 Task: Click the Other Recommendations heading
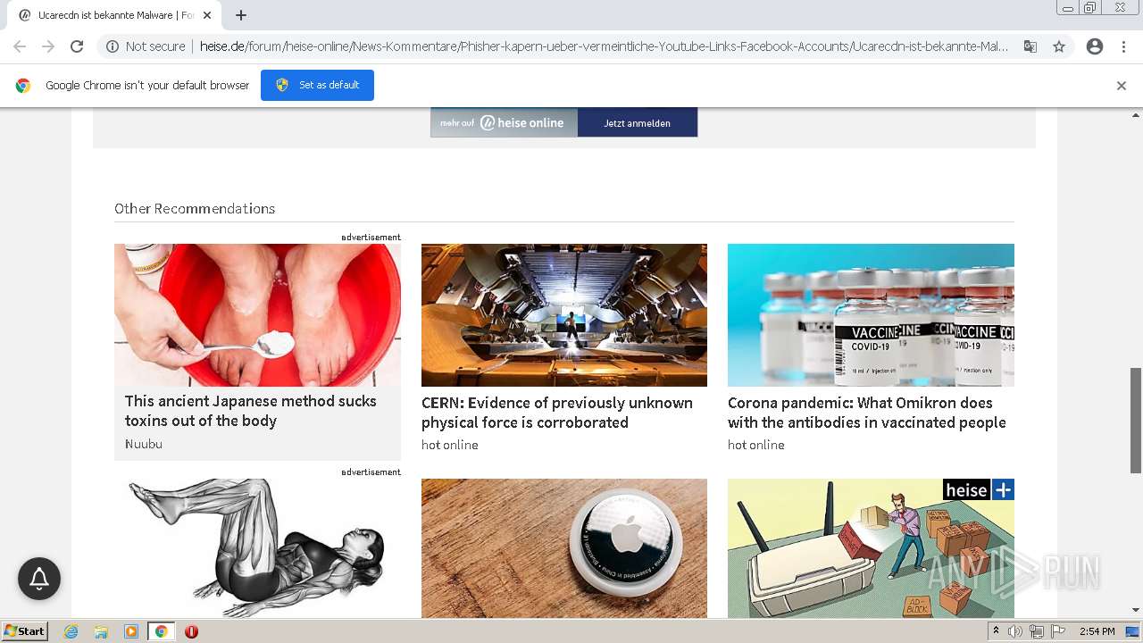coord(195,208)
